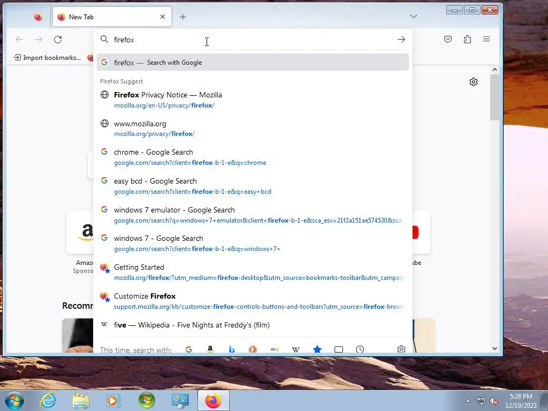Screen dimensions: 548x411
Task: Click the page vertical scrollbar thumb
Action: click(x=494, y=97)
